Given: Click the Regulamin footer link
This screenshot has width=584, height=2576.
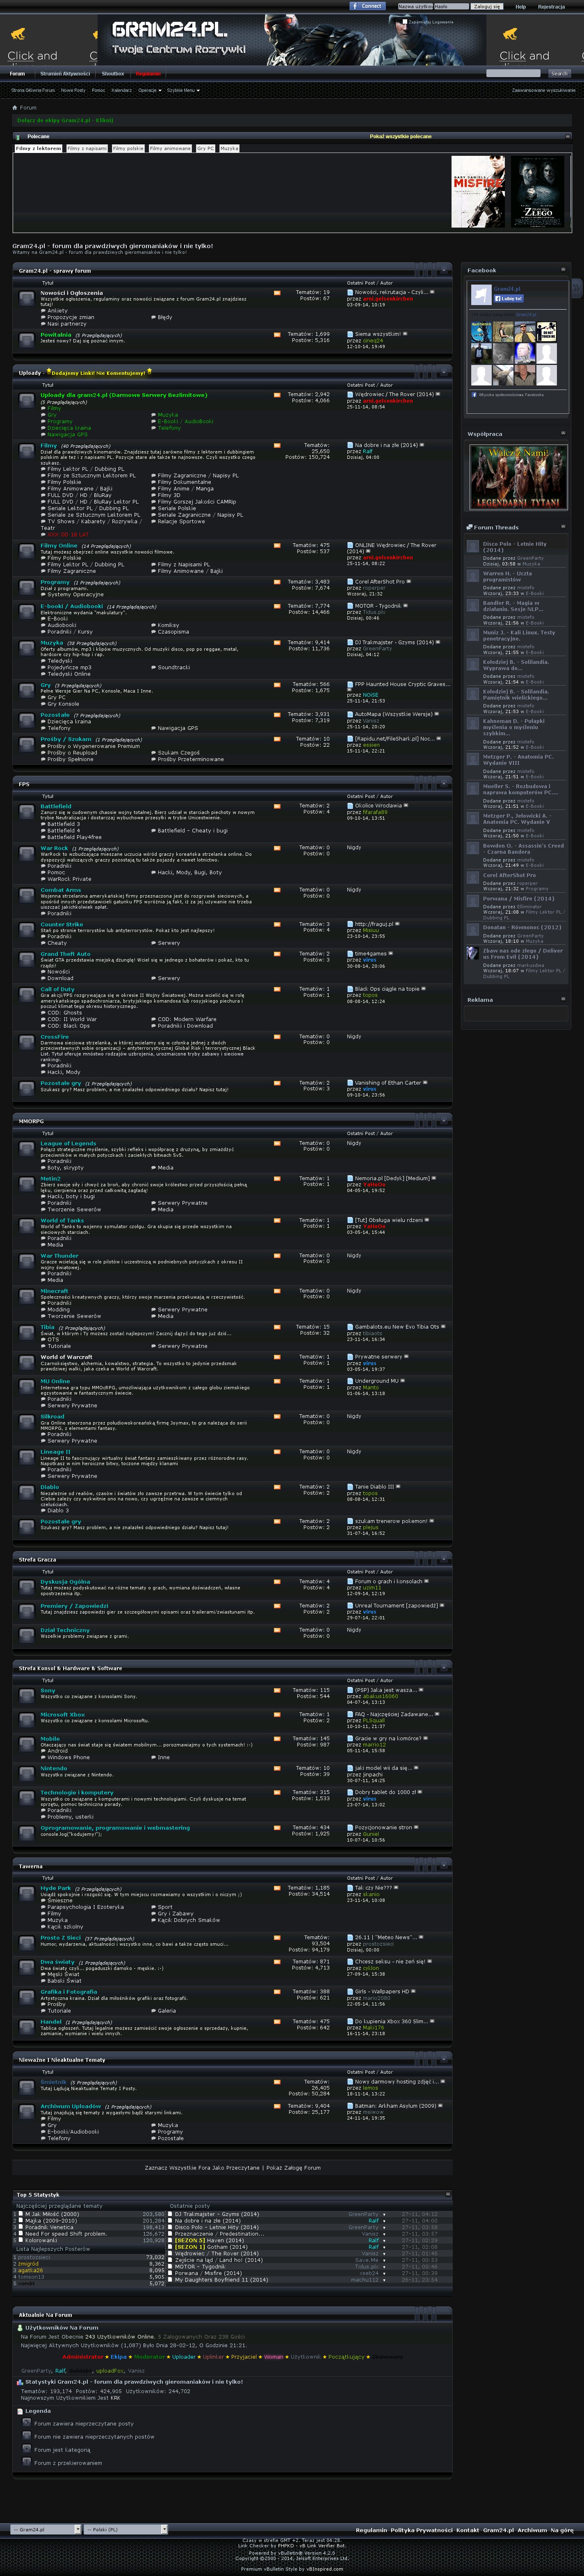Looking at the screenshot, I should pyautogui.click(x=371, y=2530).
